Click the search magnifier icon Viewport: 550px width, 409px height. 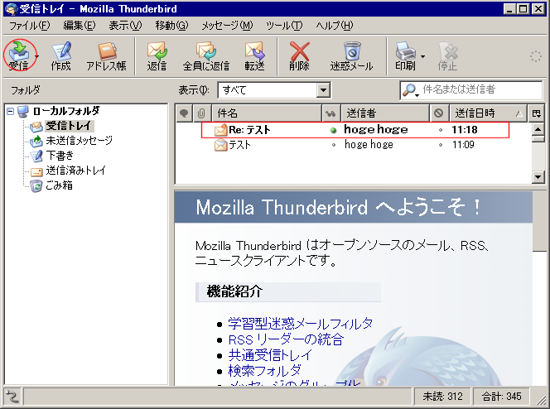click(x=408, y=89)
